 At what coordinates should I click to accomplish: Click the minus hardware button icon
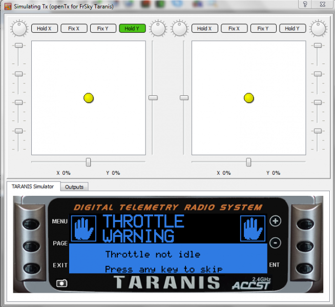point(275,243)
